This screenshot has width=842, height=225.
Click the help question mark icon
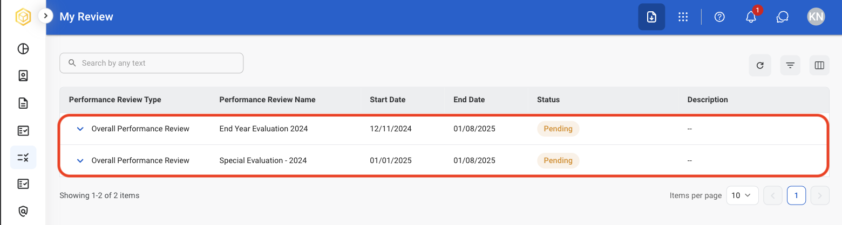719,17
